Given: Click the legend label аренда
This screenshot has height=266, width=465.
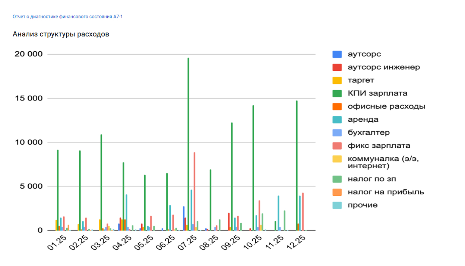Looking at the screenshot, I should [x=363, y=119].
